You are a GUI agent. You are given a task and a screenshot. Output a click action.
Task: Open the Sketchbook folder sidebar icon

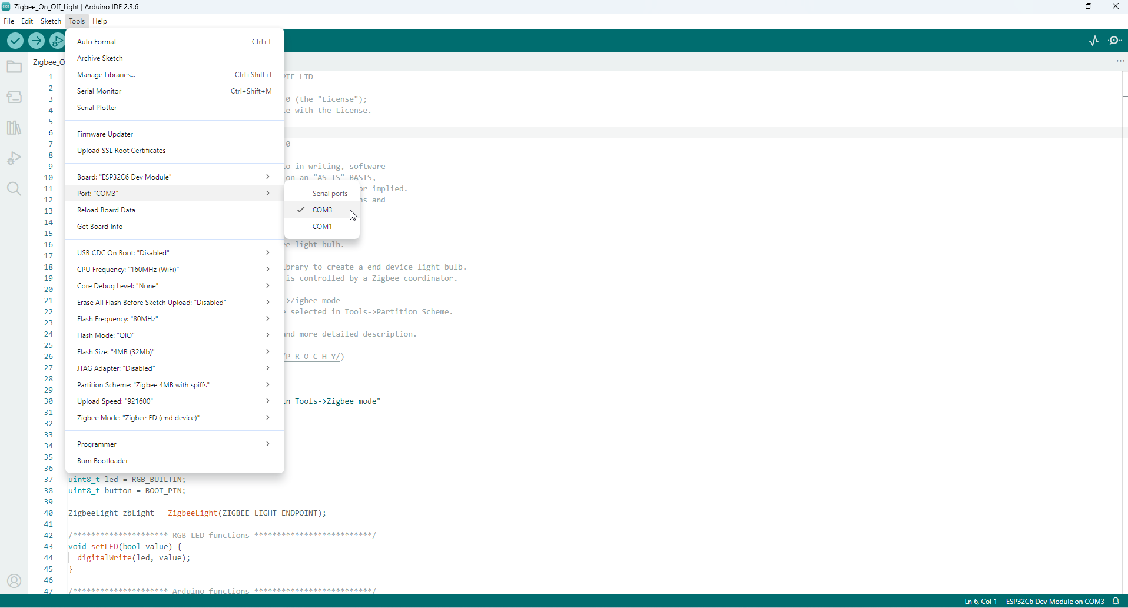pyautogui.click(x=14, y=67)
